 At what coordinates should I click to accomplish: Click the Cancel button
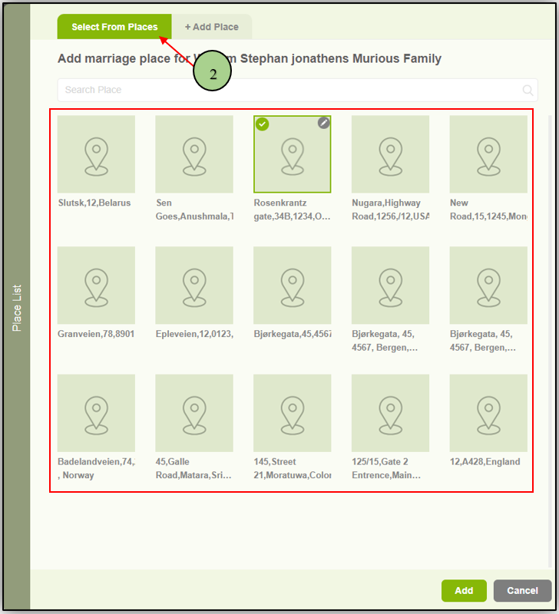pos(522,590)
